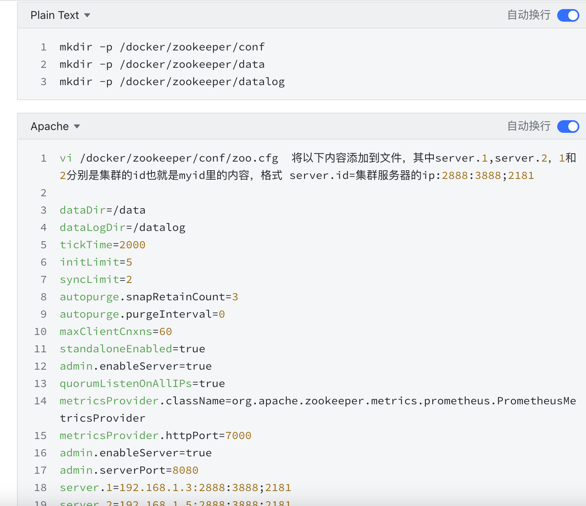Screen dimensions: 586x506
Task: Click the 'autopurge.snapRetainCount=3' line
Action: [149, 297]
